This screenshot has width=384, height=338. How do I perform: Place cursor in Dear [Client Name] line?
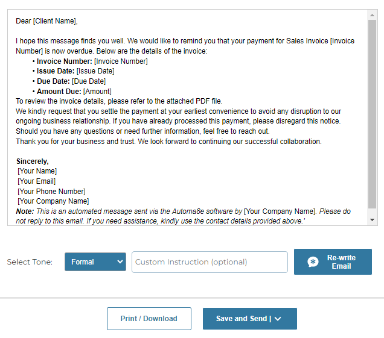pos(46,21)
